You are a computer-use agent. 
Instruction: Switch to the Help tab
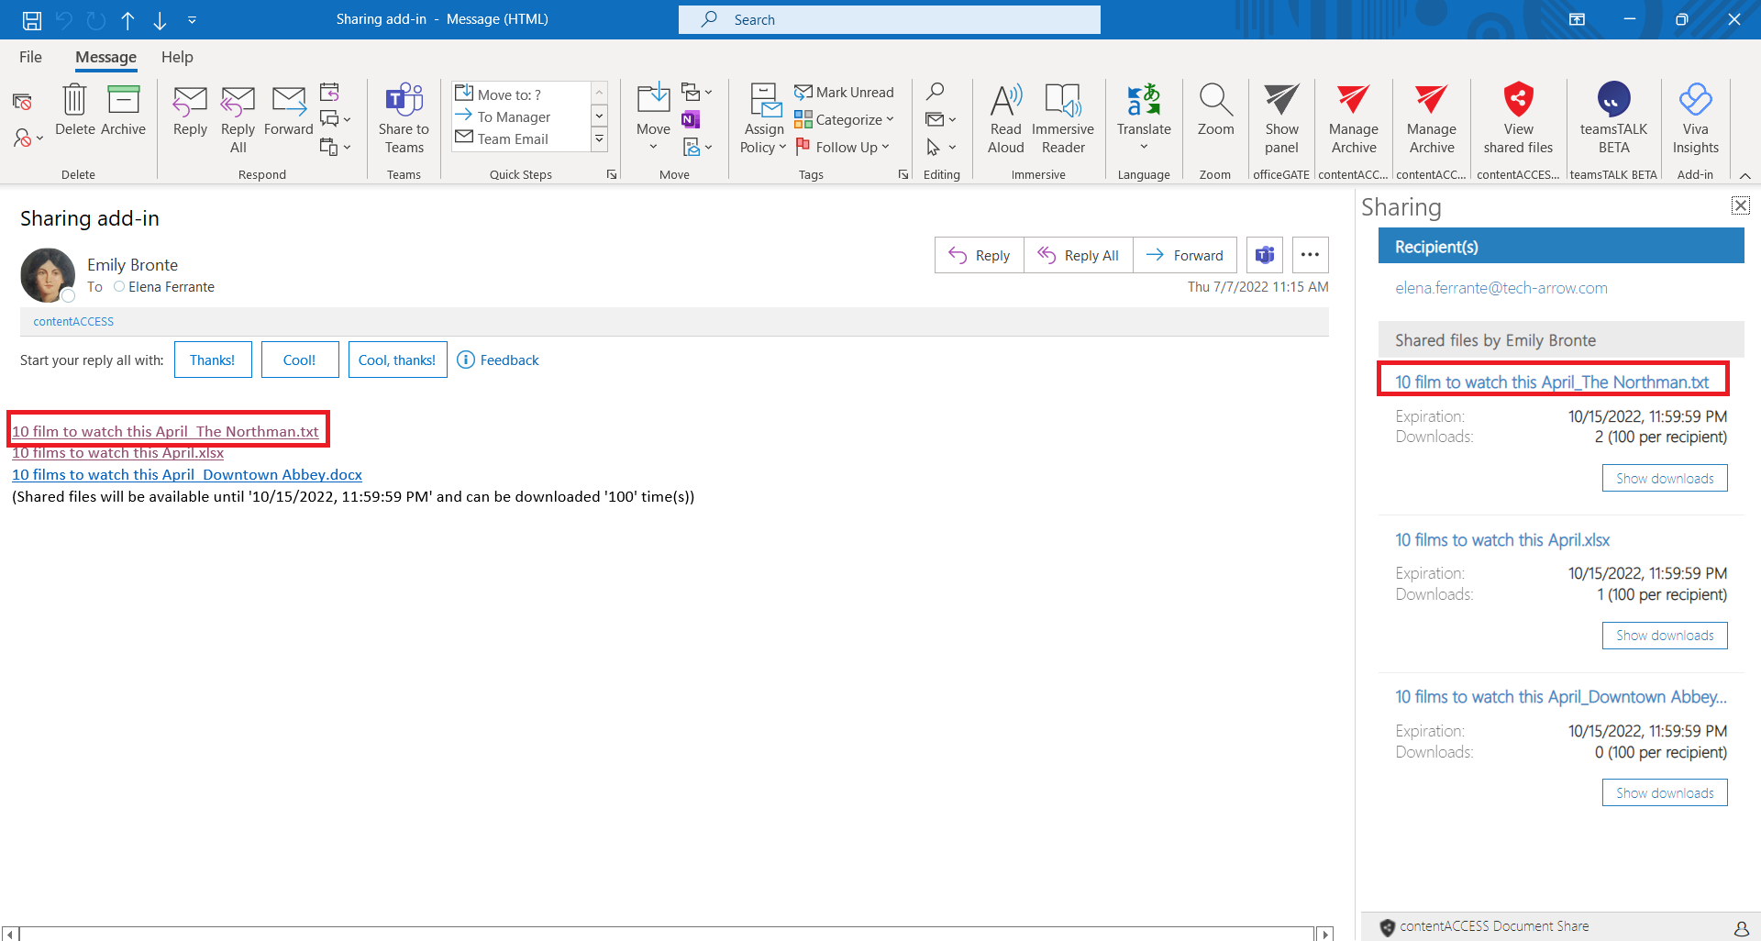point(177,57)
